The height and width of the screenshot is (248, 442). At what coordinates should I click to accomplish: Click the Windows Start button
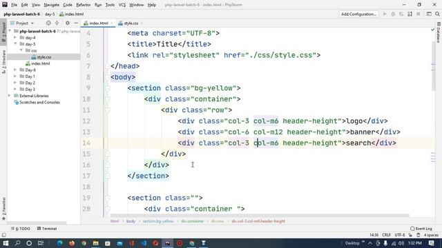6,243
